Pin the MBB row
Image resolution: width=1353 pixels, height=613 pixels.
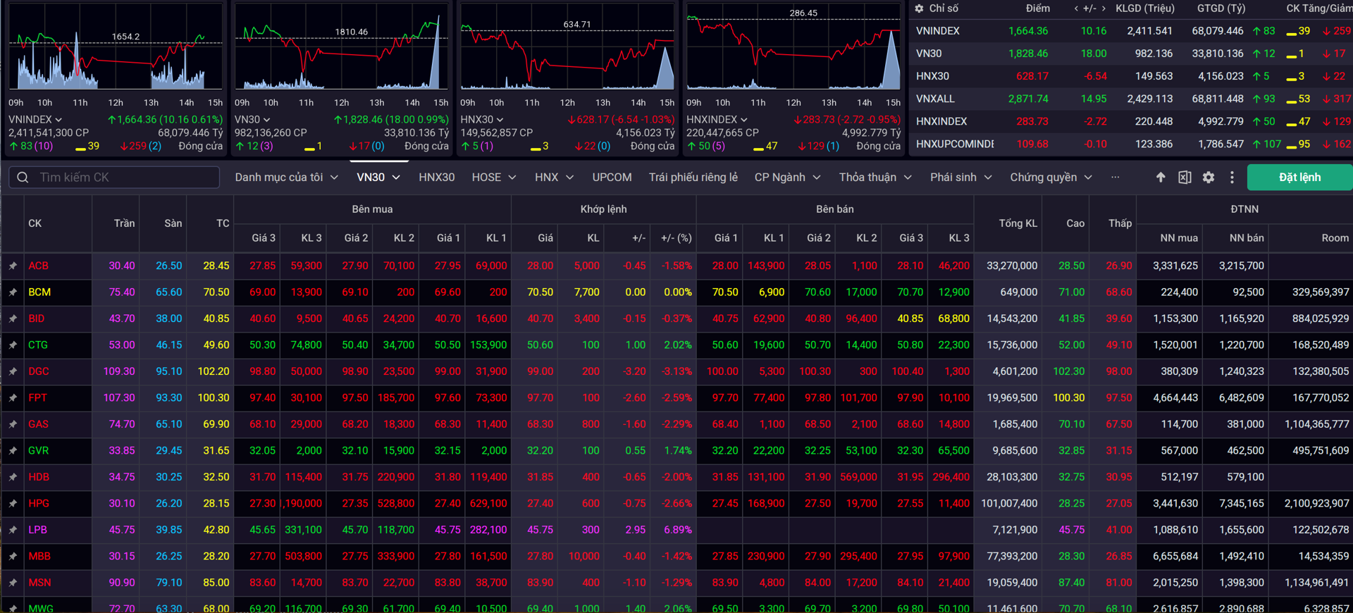13,557
